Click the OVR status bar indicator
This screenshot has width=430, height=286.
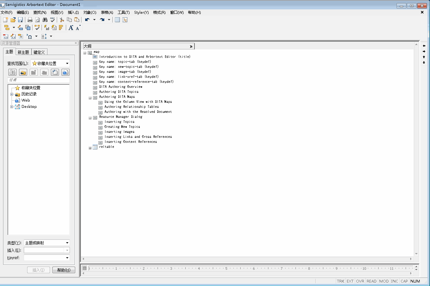point(360,281)
